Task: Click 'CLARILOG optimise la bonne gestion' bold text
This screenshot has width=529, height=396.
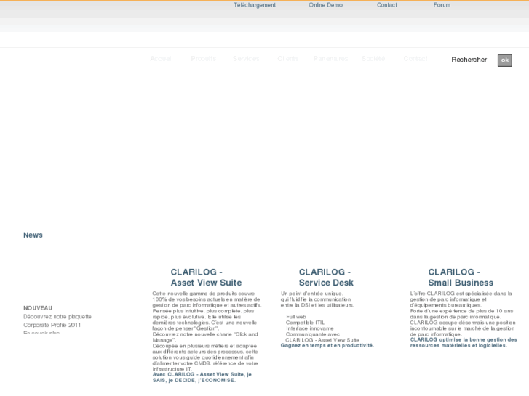Action: [x=464, y=342]
